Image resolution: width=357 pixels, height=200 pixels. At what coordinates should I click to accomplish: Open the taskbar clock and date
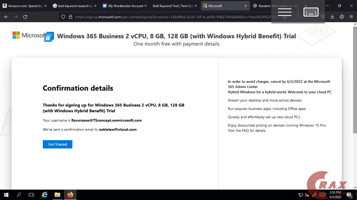(335, 195)
